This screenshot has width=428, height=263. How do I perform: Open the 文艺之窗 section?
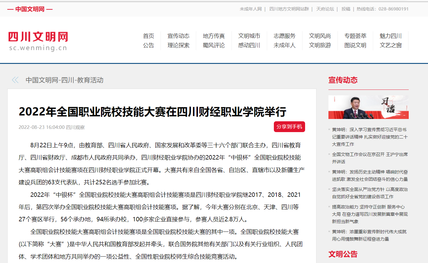click(391, 46)
